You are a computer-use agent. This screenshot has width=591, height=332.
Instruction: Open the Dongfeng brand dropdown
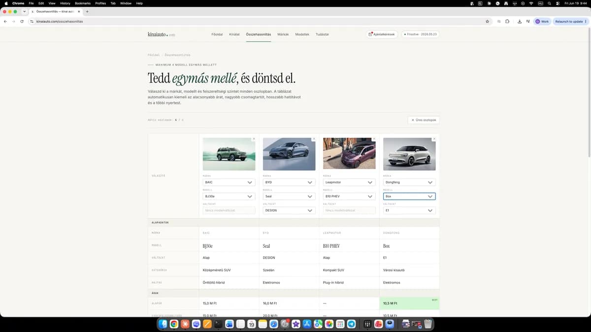click(x=409, y=182)
